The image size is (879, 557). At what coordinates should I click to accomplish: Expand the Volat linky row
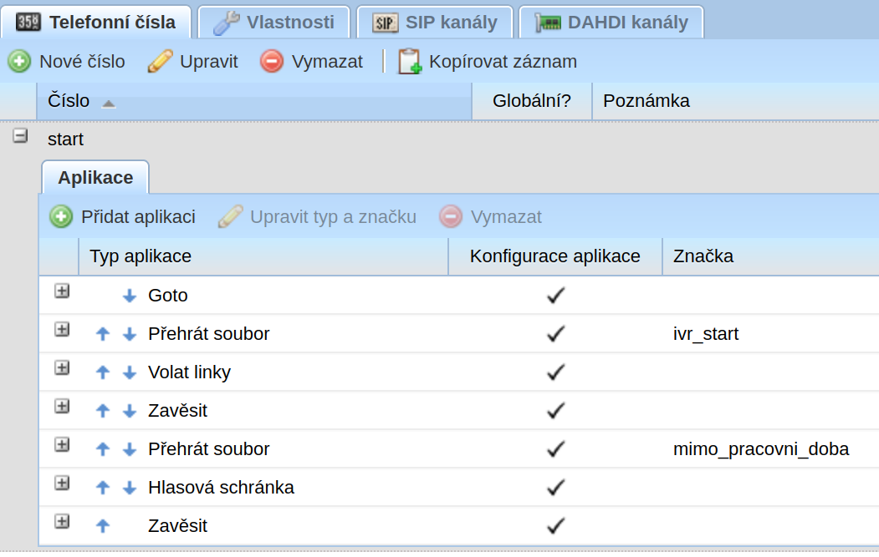[62, 368]
